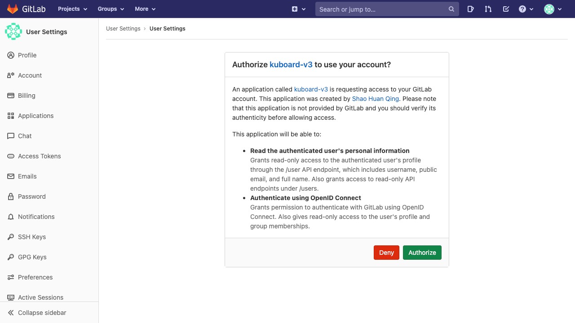Select Applications in the sidebar
Viewport: 575px width, 323px height.
coord(35,116)
